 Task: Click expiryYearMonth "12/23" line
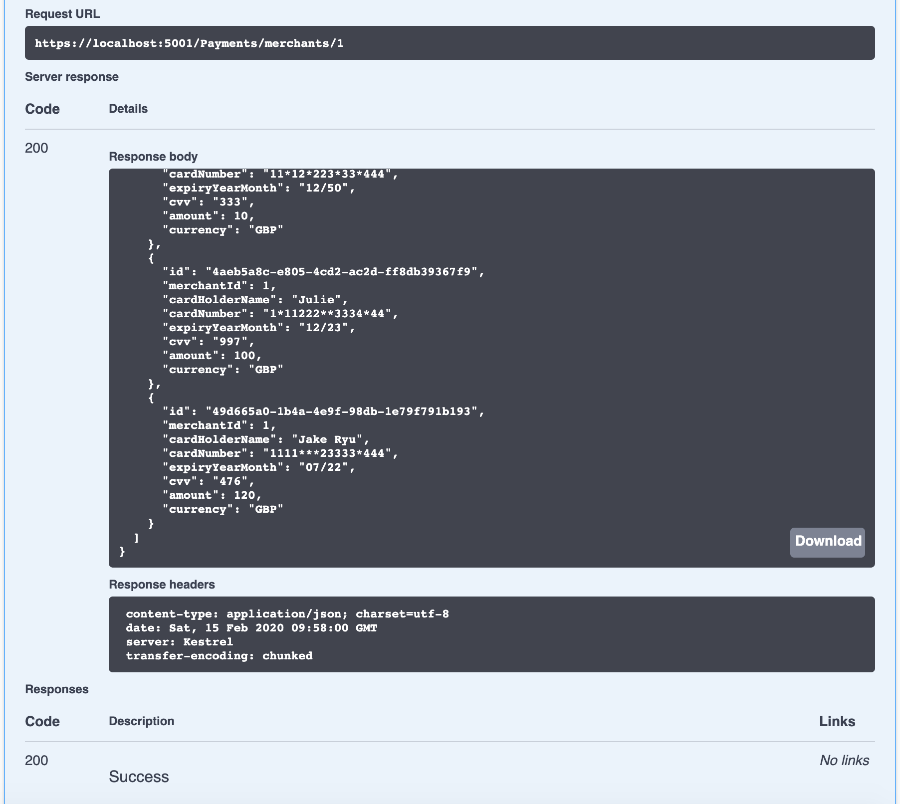click(258, 328)
